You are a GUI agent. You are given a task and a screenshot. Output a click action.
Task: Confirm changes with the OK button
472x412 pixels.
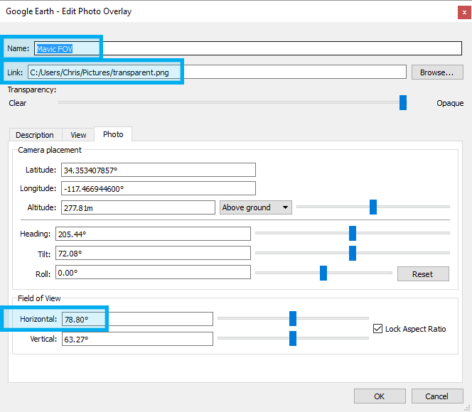point(380,396)
